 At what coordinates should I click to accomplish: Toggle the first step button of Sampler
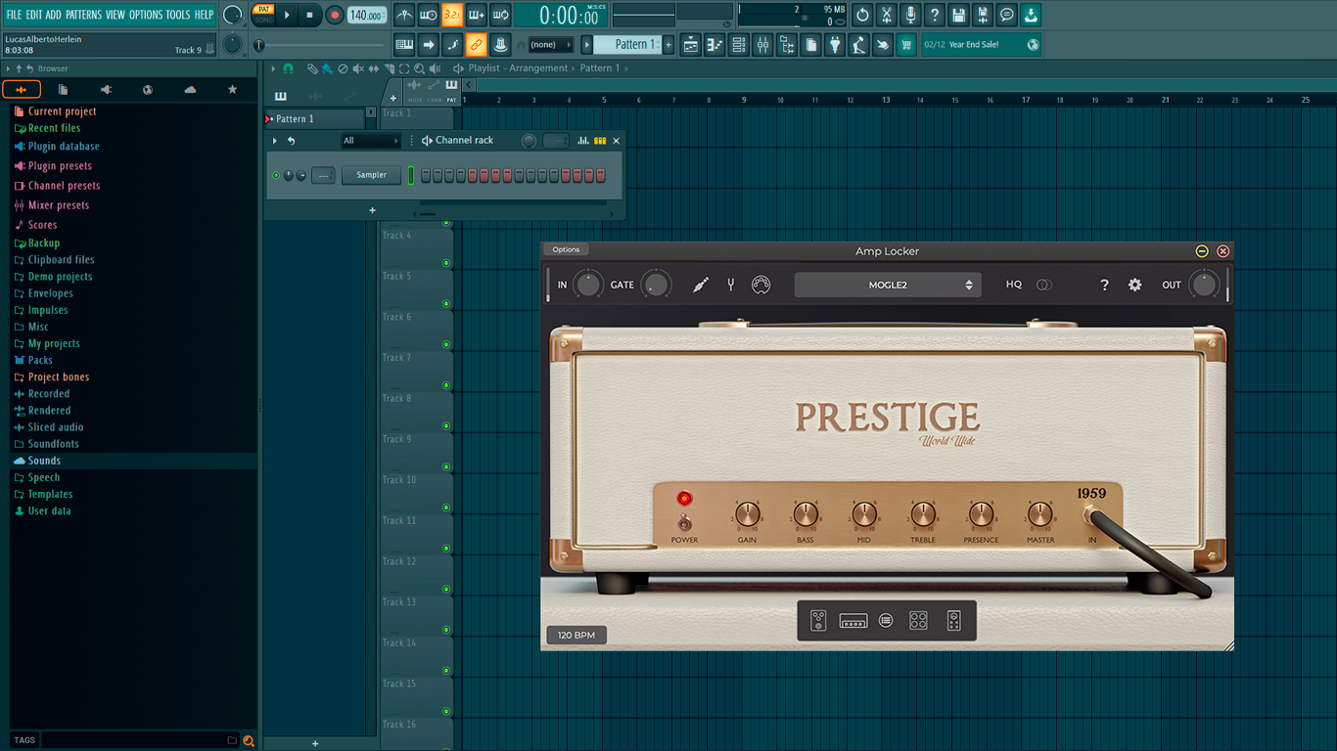click(426, 176)
